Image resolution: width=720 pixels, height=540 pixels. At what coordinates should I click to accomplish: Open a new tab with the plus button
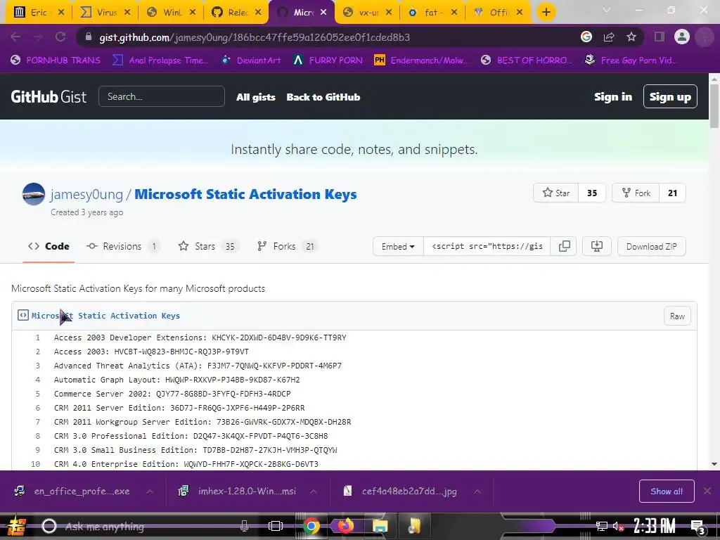coord(546,13)
